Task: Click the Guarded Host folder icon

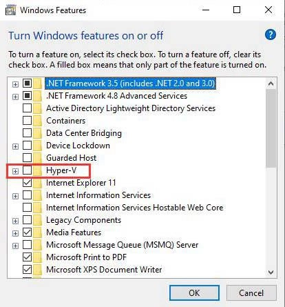Action: tap(37, 158)
